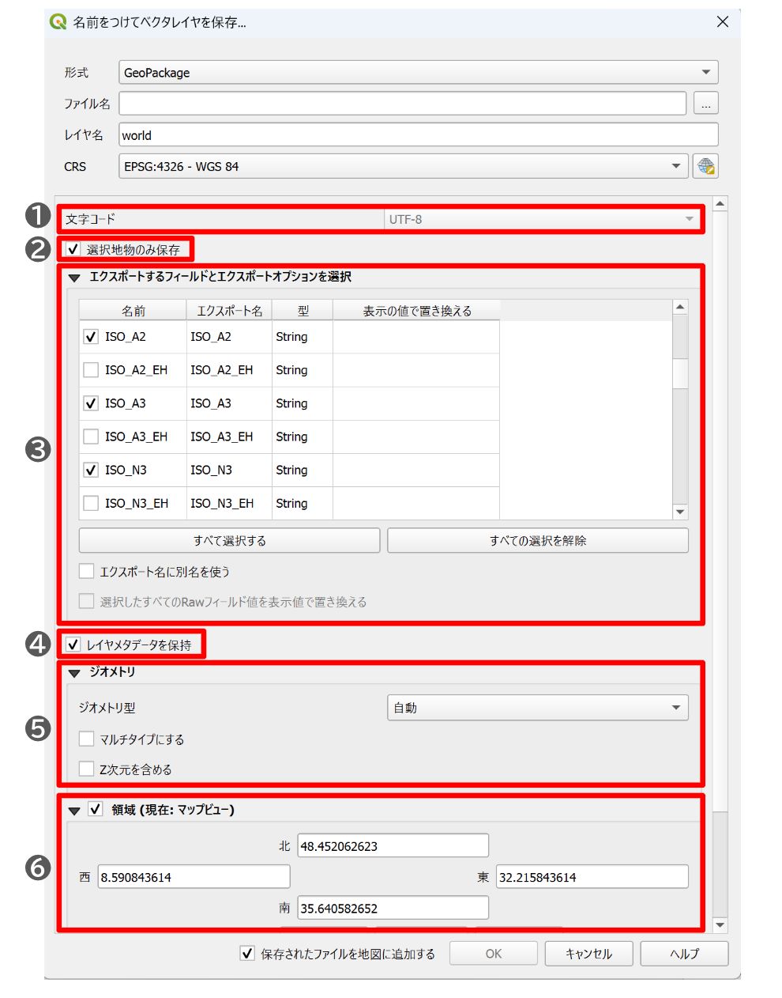Open the CRS EPSG:4326 dropdown
Screen dimensions: 782x998
(403, 166)
